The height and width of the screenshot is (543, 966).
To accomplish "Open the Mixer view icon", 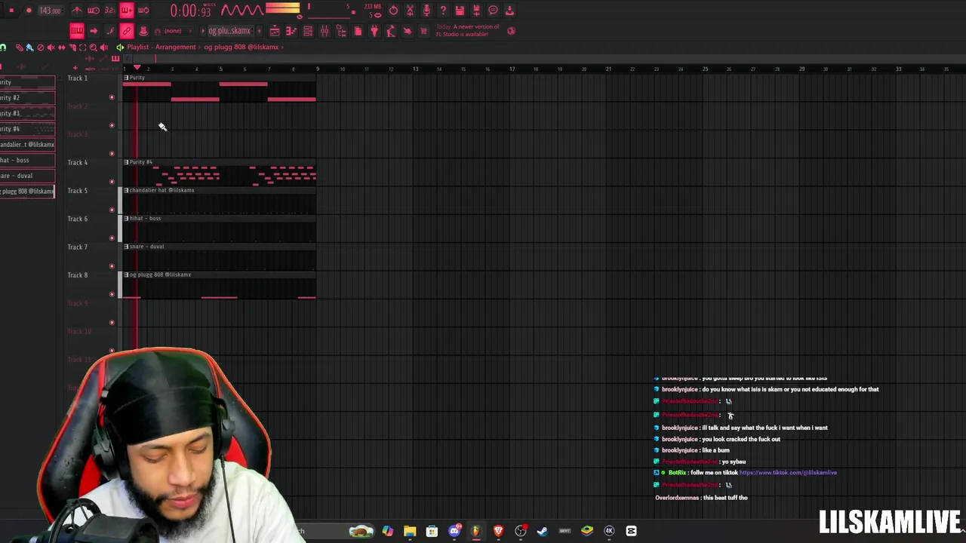I will tap(325, 31).
